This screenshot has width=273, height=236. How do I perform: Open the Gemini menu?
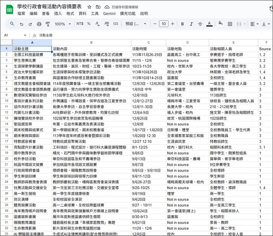tap(109, 14)
